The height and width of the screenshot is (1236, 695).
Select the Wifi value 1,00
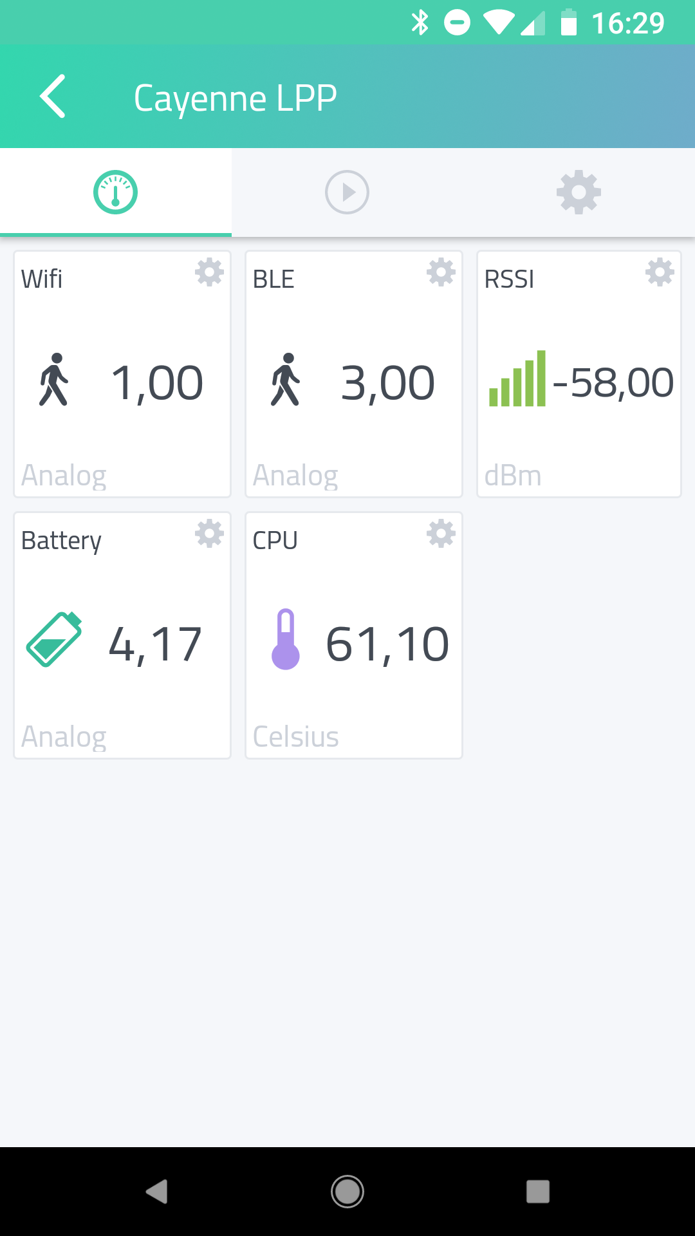tap(157, 384)
